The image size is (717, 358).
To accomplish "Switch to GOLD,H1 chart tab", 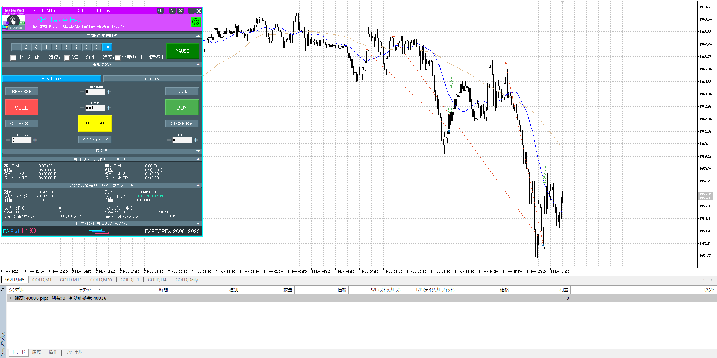I will [130, 280].
